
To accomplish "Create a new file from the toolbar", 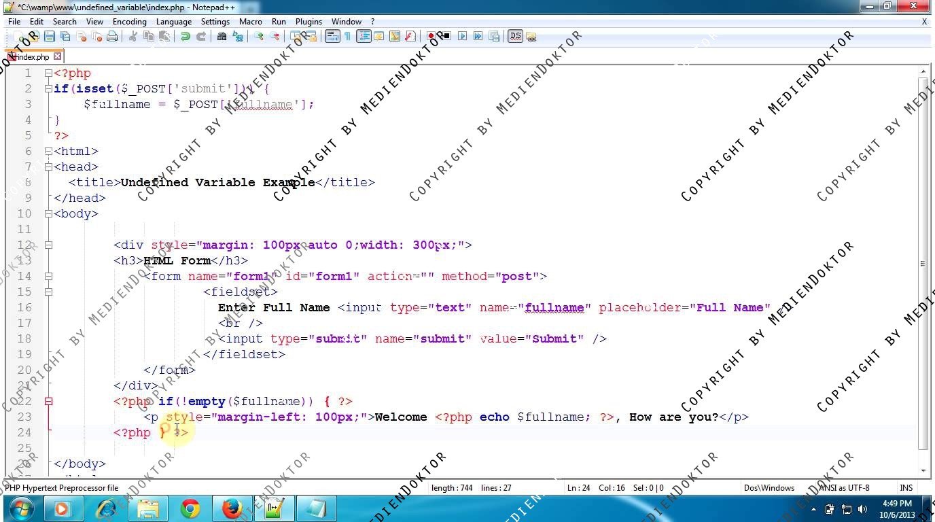I will (x=18, y=37).
